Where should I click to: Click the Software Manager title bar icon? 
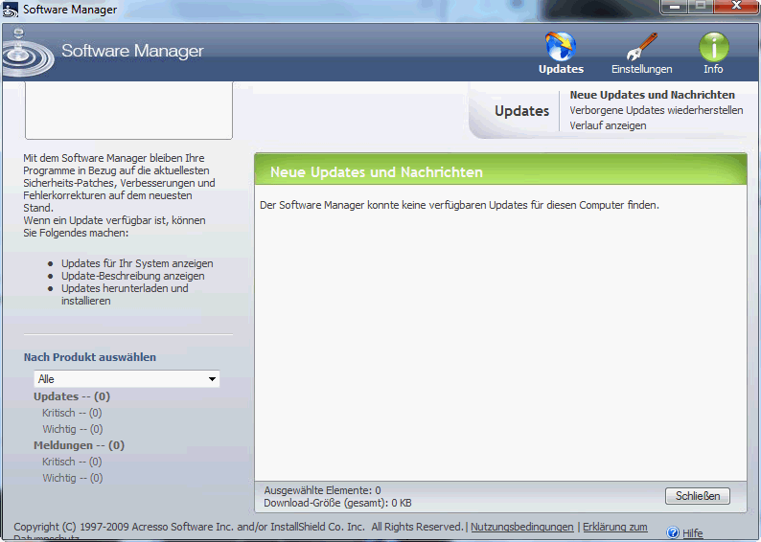click(x=11, y=10)
